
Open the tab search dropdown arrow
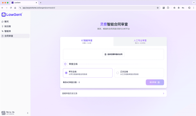[x=194, y=3]
